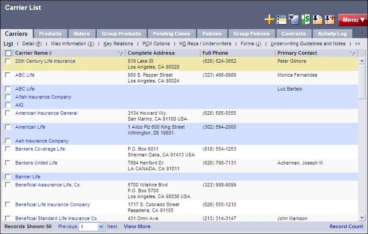Select the Contracts tab
Viewport: 368px width, 234px height.
point(294,34)
